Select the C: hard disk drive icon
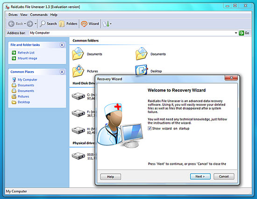This screenshot has width=257, height=199. 79,96
